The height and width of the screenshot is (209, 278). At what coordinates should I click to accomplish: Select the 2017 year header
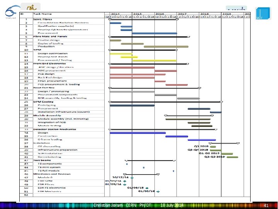pos(182,14)
